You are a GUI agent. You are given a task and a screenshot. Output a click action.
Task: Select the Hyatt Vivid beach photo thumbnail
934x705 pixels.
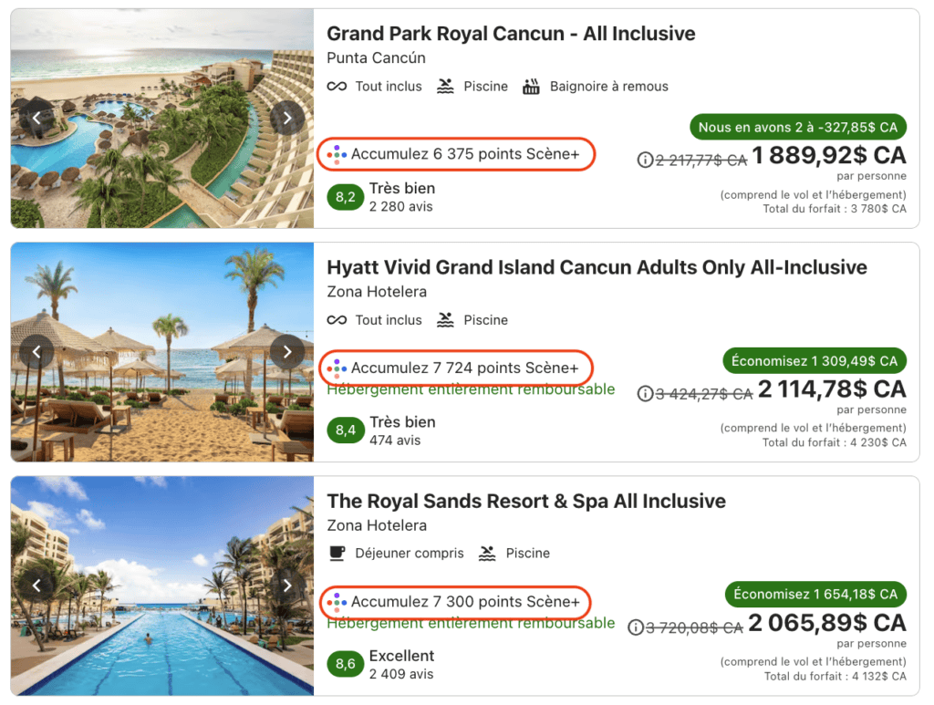[162, 352]
